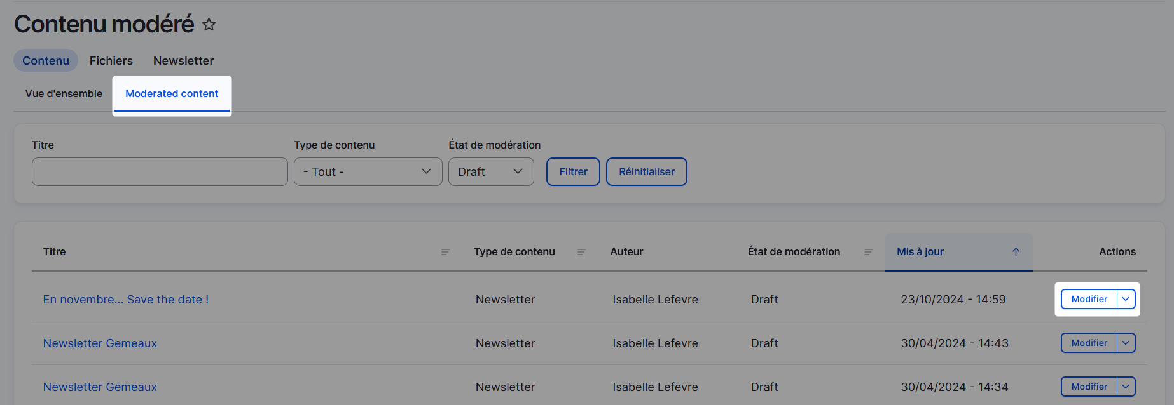Click sort icon in Titre column header

(x=445, y=252)
